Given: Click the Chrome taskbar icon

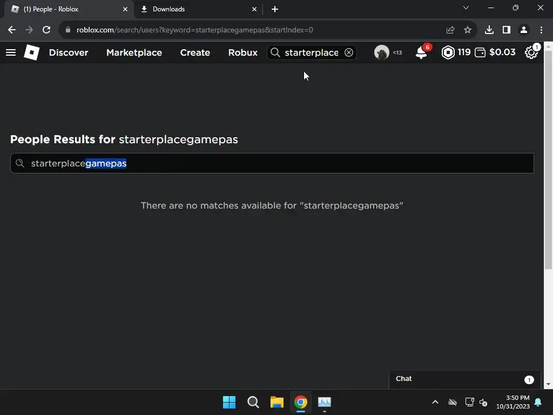Looking at the screenshot, I should click(301, 402).
